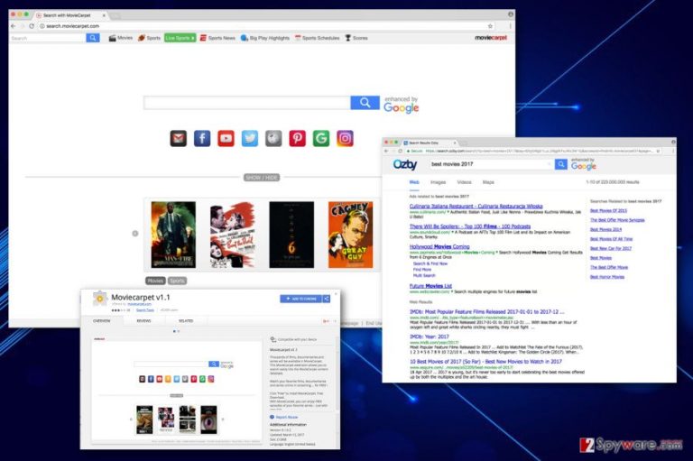Open Scores in the toolbar
The width and height of the screenshot is (693, 461).
point(356,38)
